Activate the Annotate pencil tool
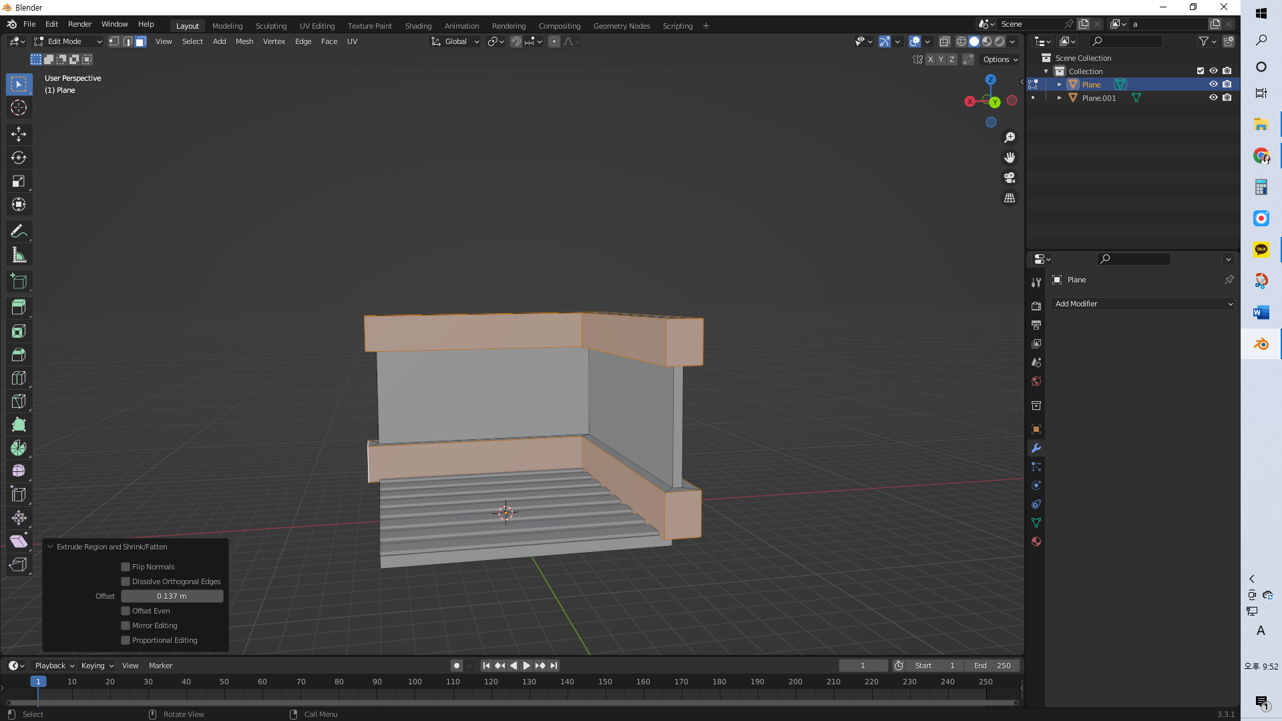The width and height of the screenshot is (1282, 721). 19,232
